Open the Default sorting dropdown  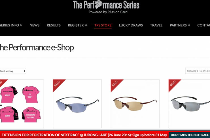click(13, 71)
